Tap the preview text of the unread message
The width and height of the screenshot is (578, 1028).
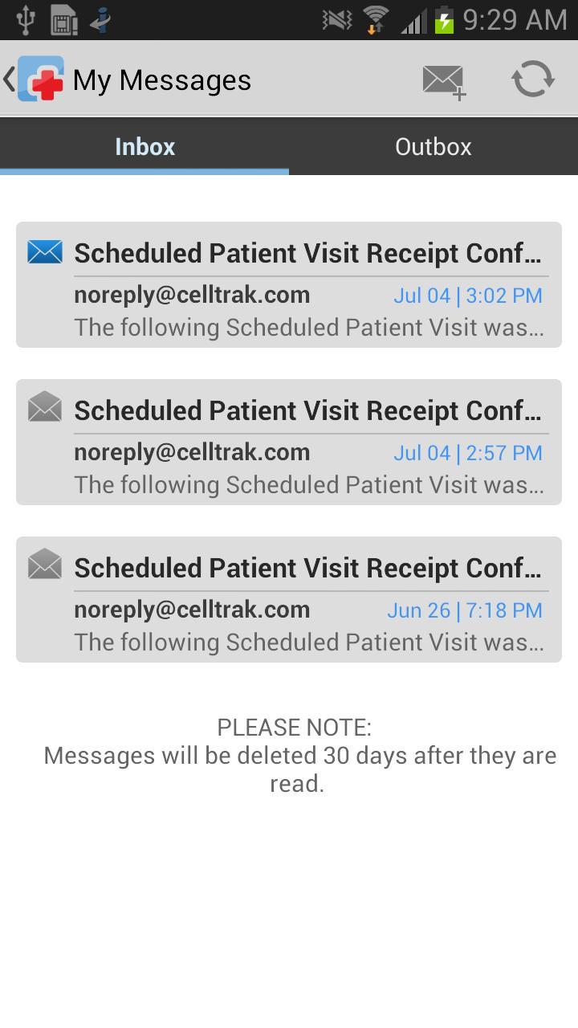[x=309, y=328]
